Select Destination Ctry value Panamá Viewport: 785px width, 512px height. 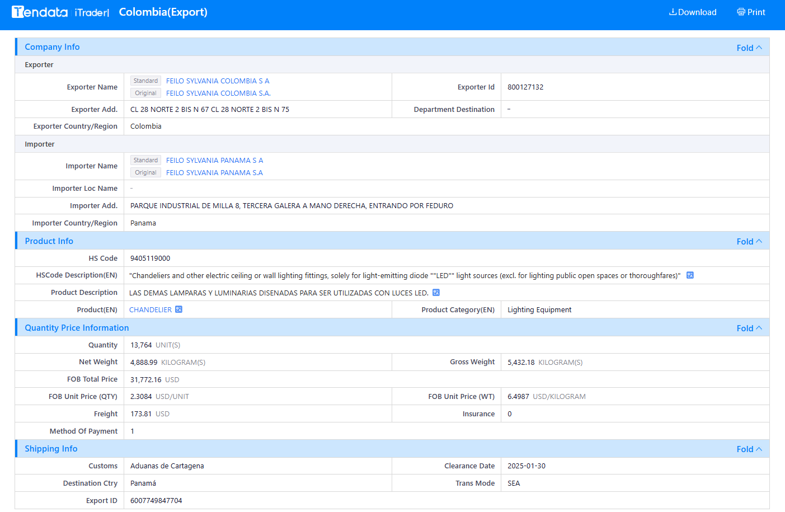pyautogui.click(x=143, y=483)
